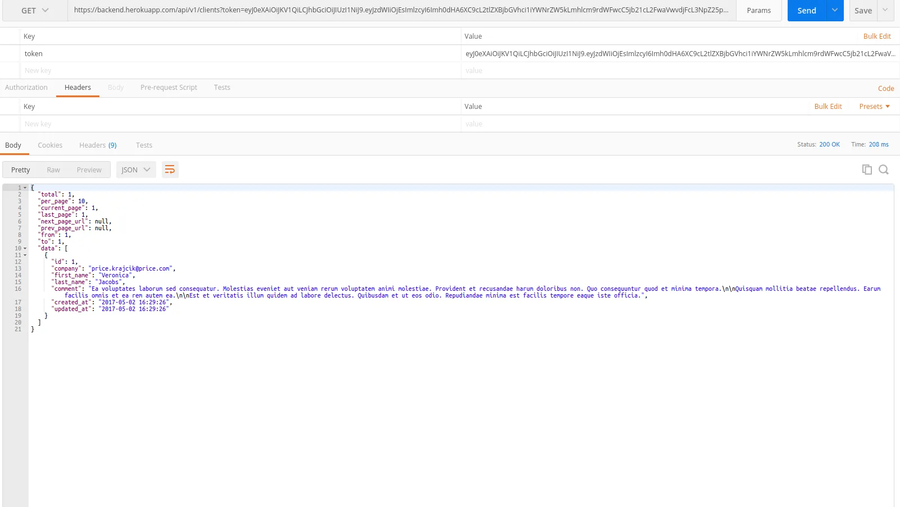Click the value field in headers section

coord(680,124)
